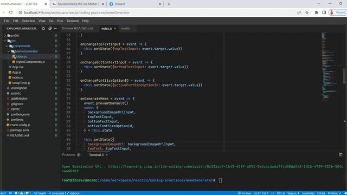Open styledComponents.js file
This screenshot has height=195, width=347.
pyautogui.click(x=30, y=62)
